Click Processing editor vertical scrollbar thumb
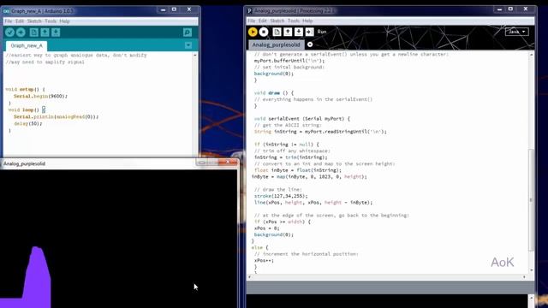Viewport: 548px width, 308px height. [x=531, y=200]
